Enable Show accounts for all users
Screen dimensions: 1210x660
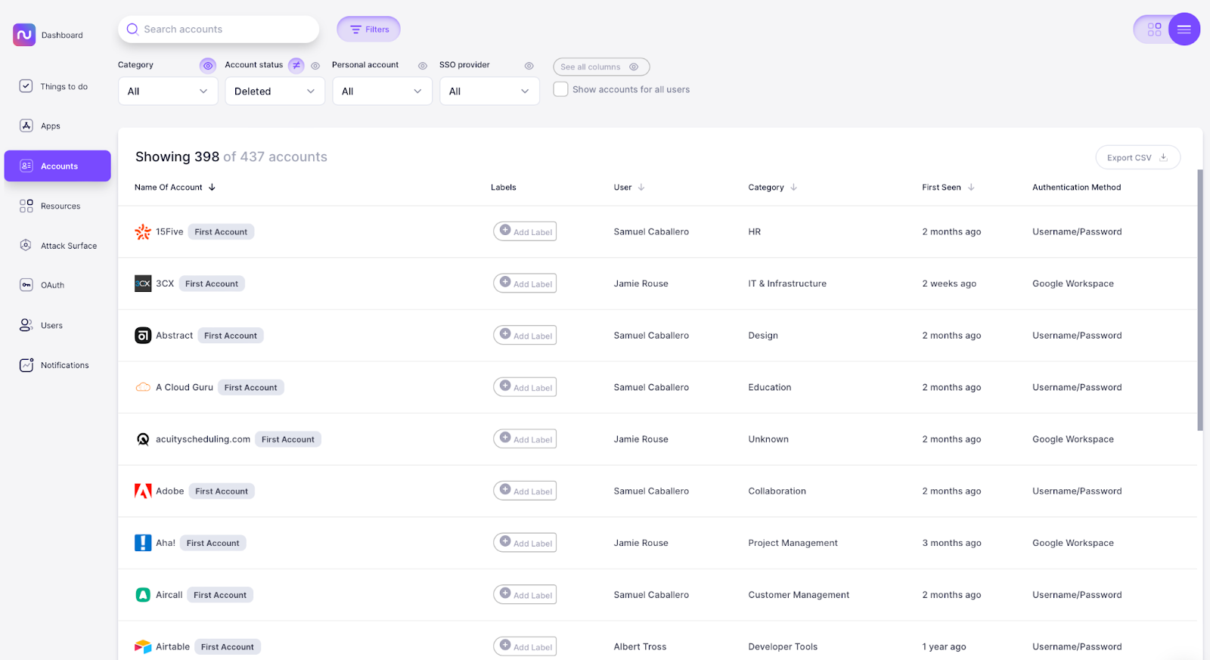click(560, 89)
